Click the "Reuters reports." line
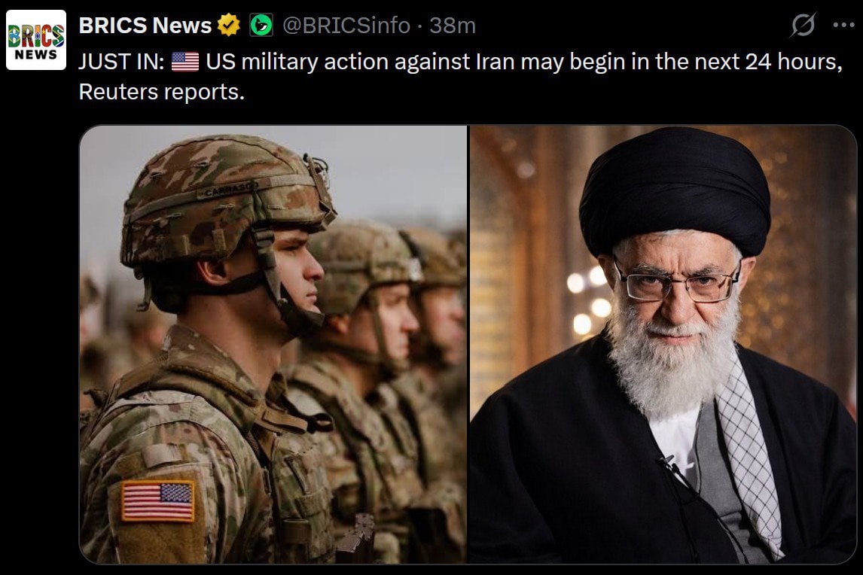The width and height of the screenshot is (863, 575). pyautogui.click(x=161, y=92)
